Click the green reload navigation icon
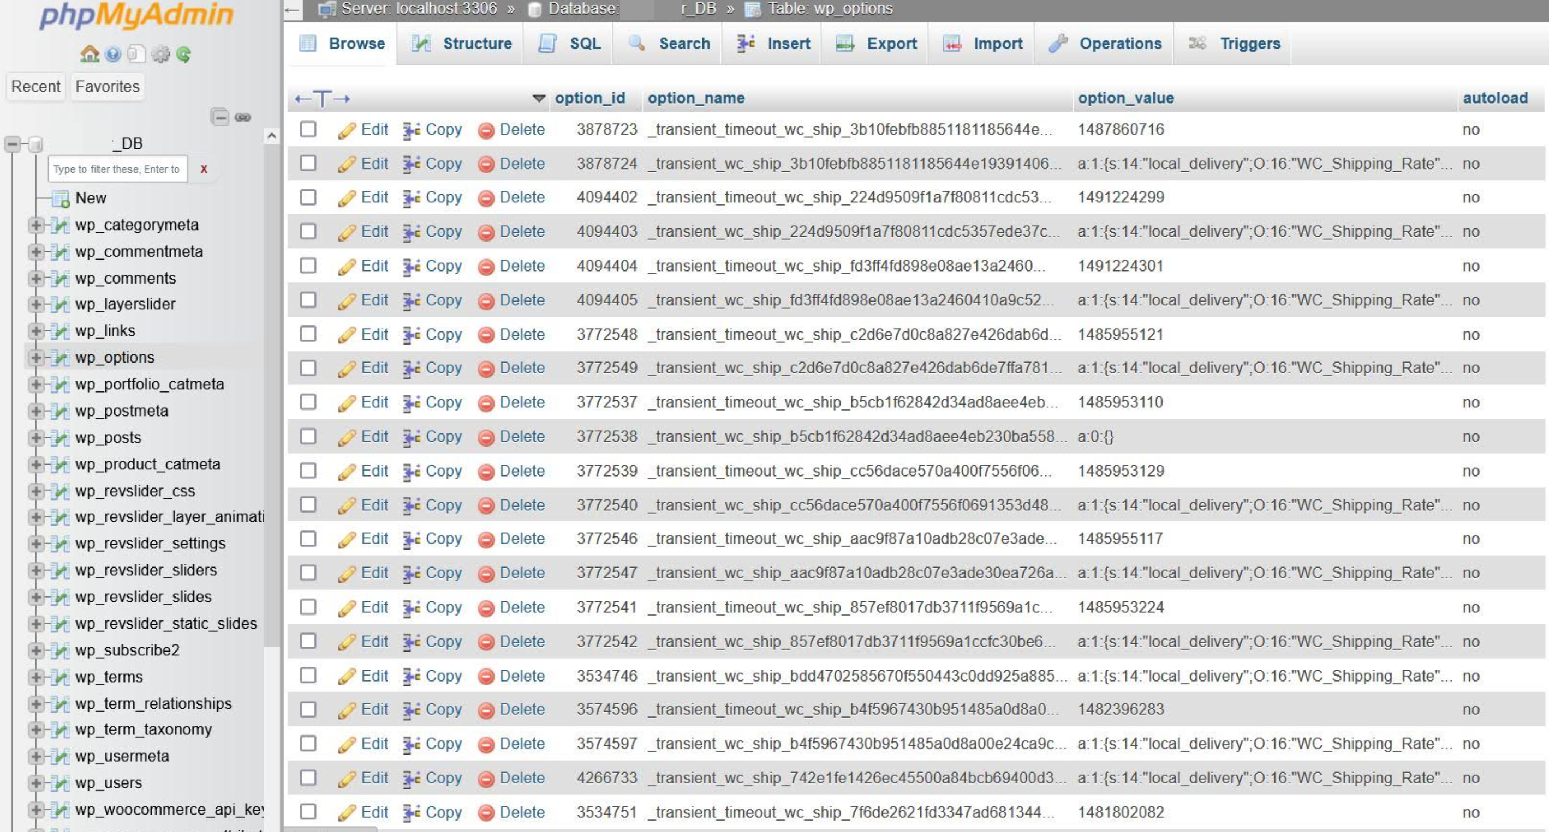 tap(183, 55)
